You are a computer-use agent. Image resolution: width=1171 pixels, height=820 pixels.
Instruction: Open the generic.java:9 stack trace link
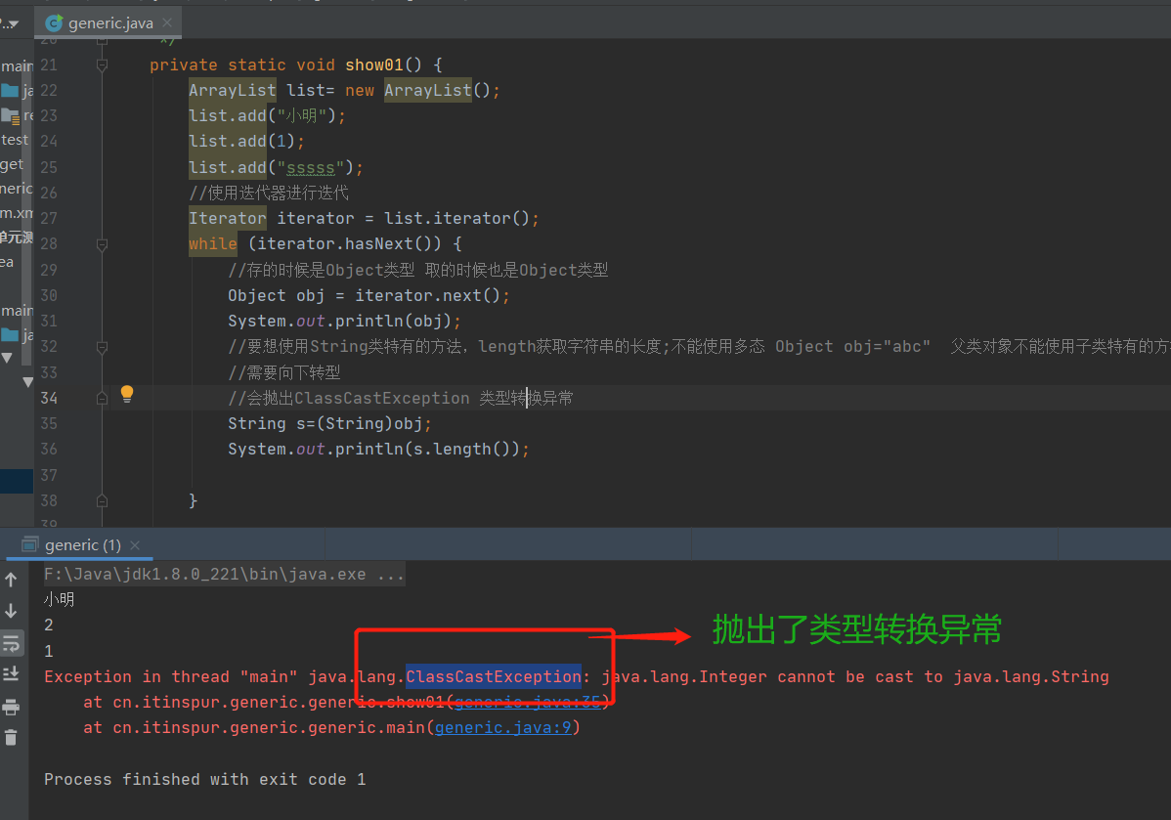tap(502, 727)
